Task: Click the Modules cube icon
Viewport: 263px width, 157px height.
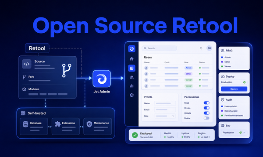Action: click(x=24, y=89)
